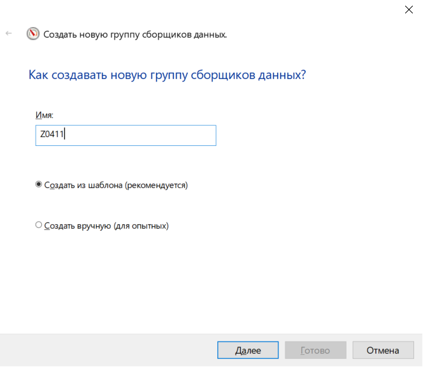Click the gray footer bar left of 'Далее'
Viewport: 423px width, 367px height.
click(108, 350)
